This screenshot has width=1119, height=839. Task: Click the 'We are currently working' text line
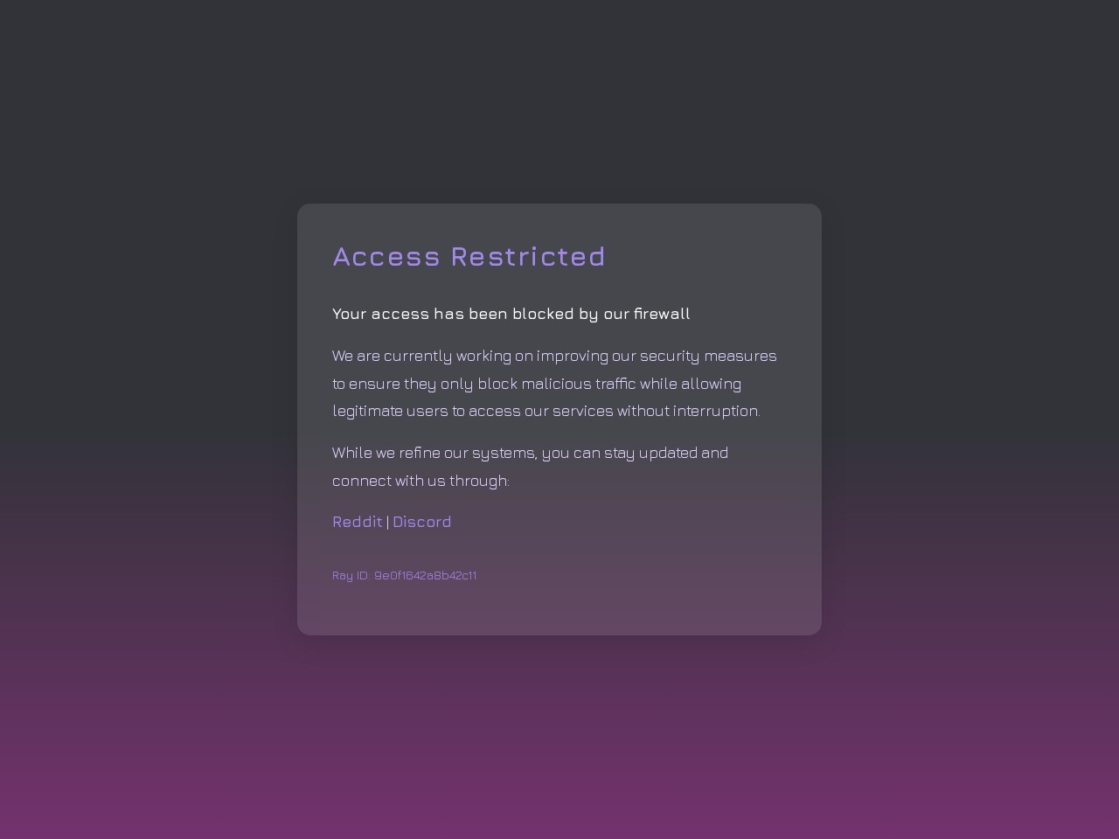tap(554, 356)
